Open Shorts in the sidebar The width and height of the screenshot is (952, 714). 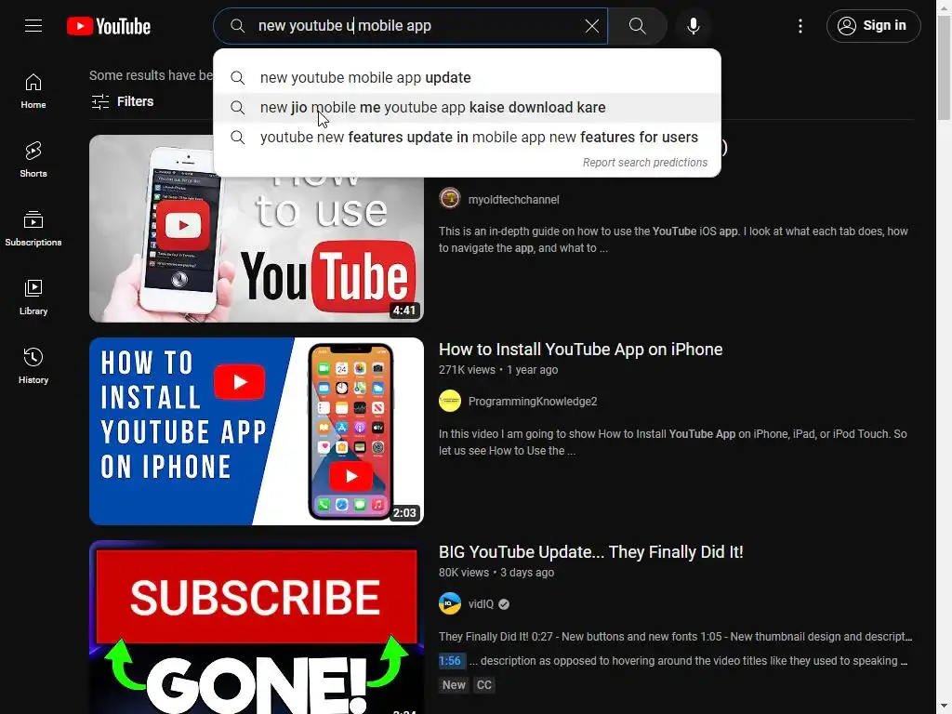tap(33, 160)
